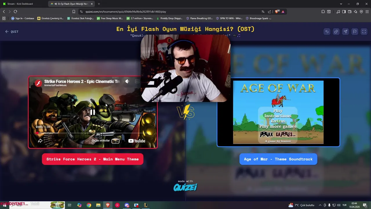Open the volume speaker tray icon

point(339,205)
